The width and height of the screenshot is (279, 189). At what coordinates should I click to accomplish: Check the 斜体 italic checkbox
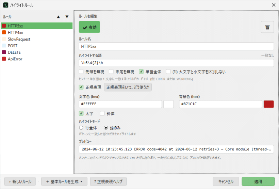102,113
